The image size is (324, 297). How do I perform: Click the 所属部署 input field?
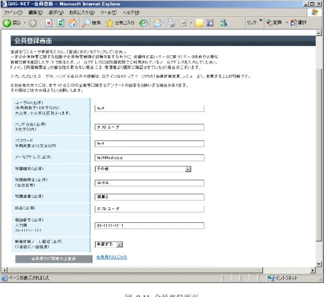pos(150,197)
